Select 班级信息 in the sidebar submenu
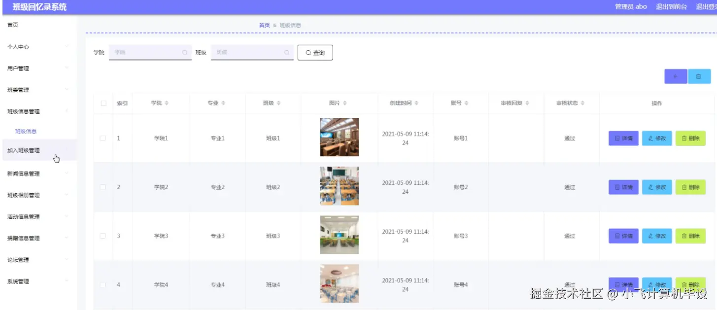The width and height of the screenshot is (717, 310). coord(26,130)
